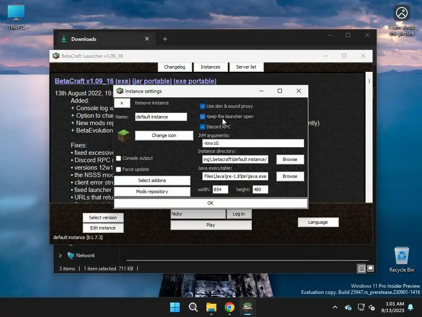
Task: Open Language selection button
Action: pos(318,222)
